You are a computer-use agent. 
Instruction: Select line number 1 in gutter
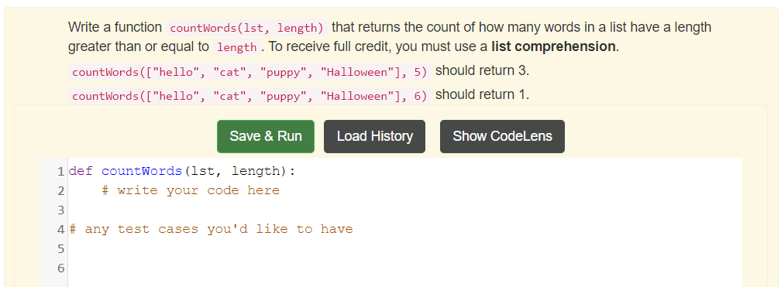[60, 172]
